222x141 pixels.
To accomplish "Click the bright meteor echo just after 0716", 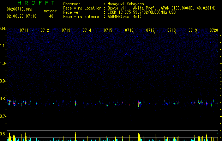I will pyautogui.click(x=139, y=104).
